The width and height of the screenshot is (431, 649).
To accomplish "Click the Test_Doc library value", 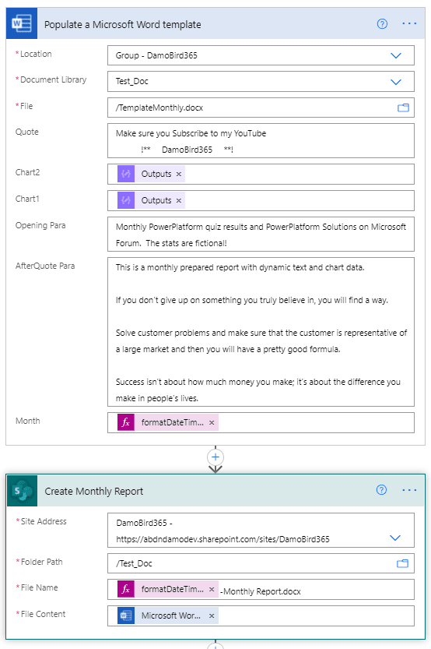I will pyautogui.click(x=131, y=82).
